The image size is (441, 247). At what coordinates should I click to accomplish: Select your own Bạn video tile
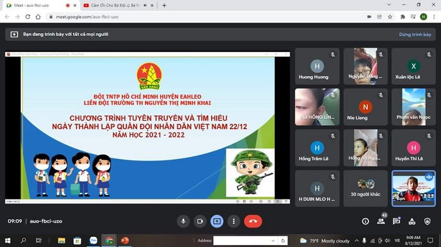[413, 189]
